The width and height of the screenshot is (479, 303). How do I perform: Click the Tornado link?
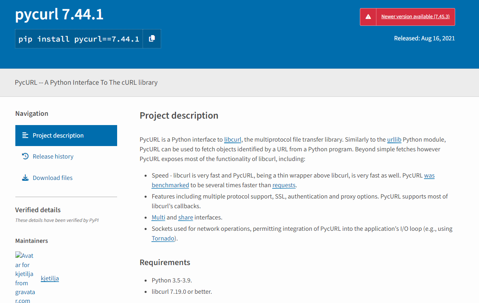click(163, 238)
